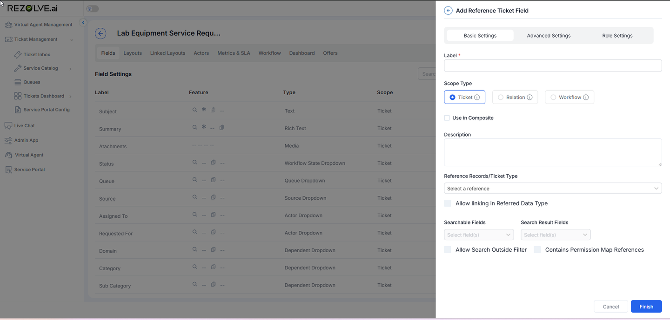Open the Search Result Fields dropdown
This screenshot has height=320, width=670.
coord(556,235)
